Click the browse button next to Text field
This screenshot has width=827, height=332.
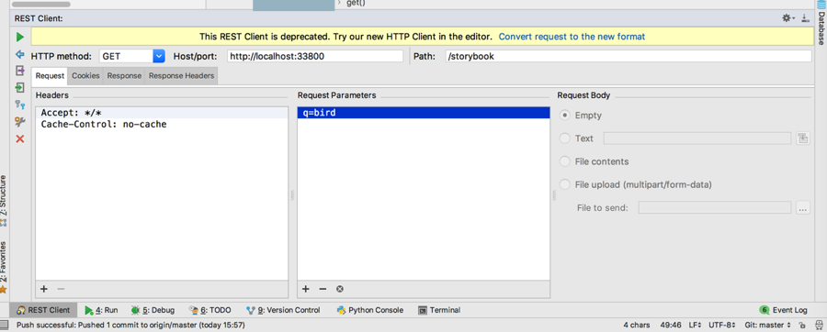[x=803, y=138]
